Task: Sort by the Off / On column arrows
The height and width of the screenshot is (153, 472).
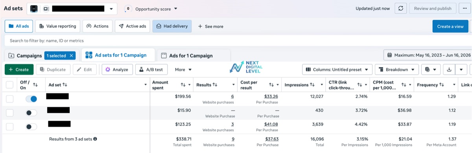Action: pos(35,85)
